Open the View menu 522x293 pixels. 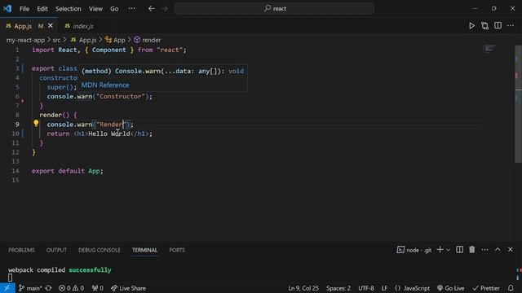95,9
